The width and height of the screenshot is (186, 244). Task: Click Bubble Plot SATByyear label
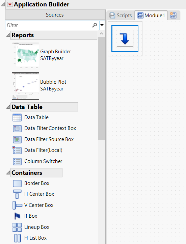tap(53, 85)
